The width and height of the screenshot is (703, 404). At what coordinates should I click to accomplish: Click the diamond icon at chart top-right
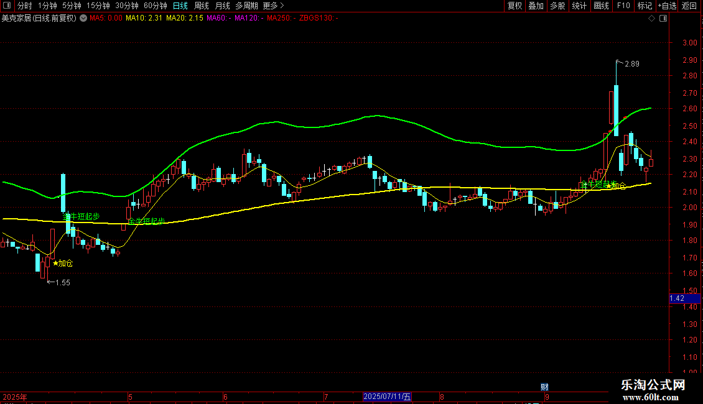point(652,19)
